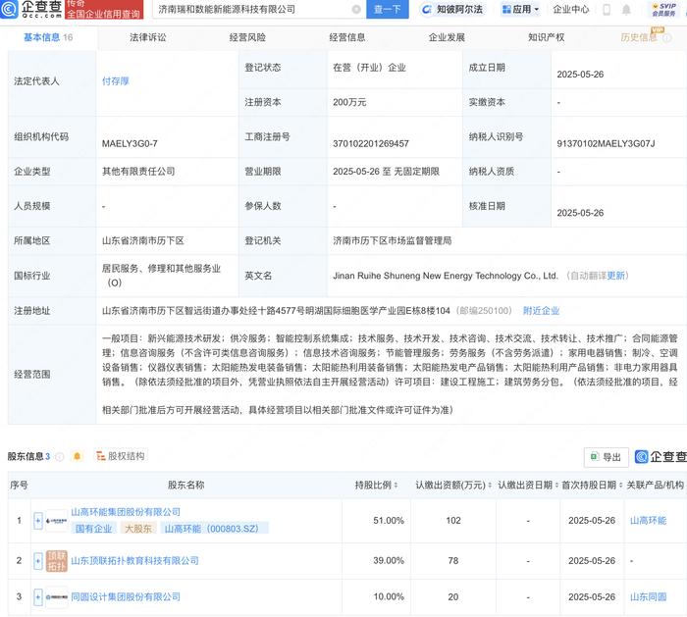687x617 pixels.
Task: Switch to the 法律诉讼 tab
Action: coord(147,37)
